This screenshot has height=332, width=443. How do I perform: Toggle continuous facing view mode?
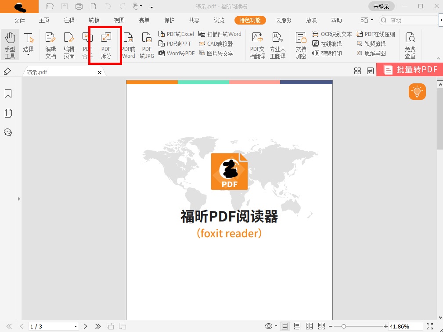pyautogui.click(x=321, y=326)
